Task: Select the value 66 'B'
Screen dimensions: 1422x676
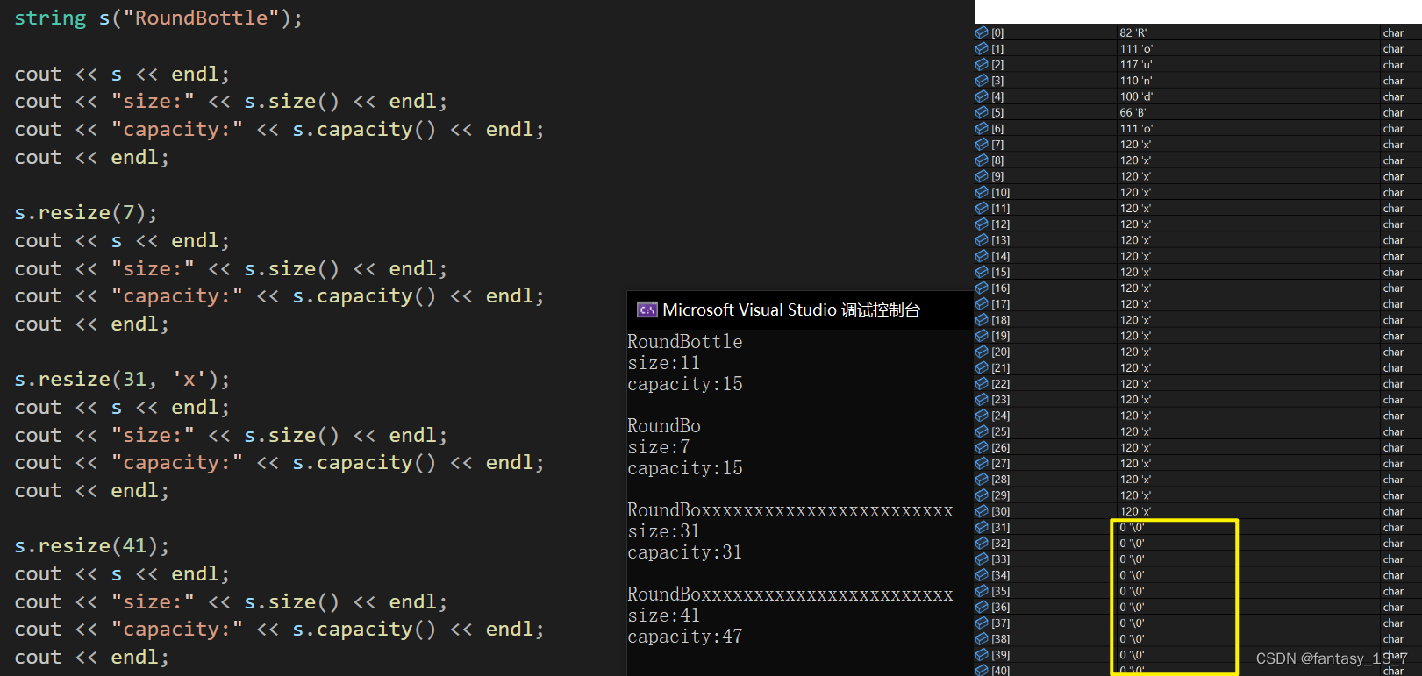Action: pyautogui.click(x=1133, y=112)
